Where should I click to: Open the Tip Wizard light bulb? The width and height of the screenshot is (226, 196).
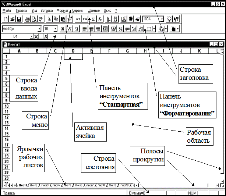[x=169, y=19]
